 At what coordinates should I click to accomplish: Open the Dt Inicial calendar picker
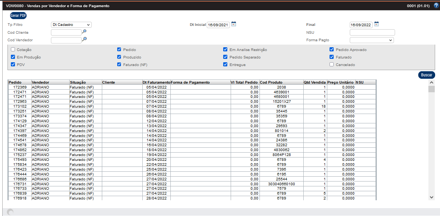(x=234, y=24)
